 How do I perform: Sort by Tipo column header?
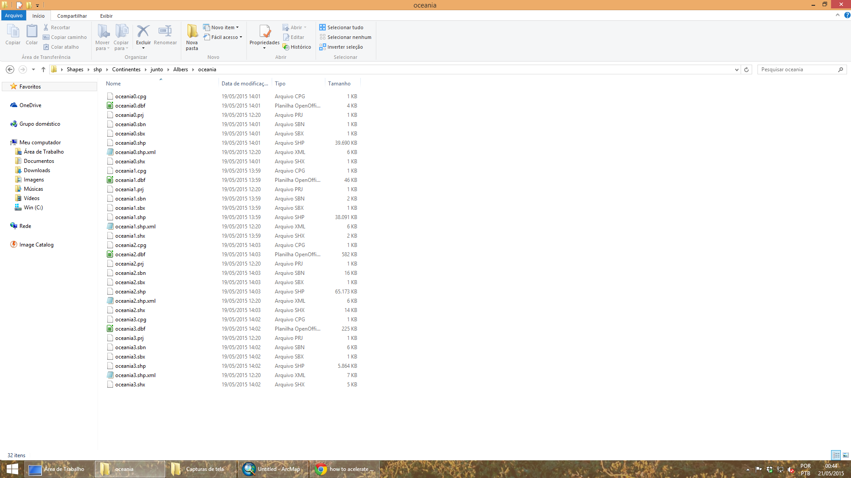[298, 84]
